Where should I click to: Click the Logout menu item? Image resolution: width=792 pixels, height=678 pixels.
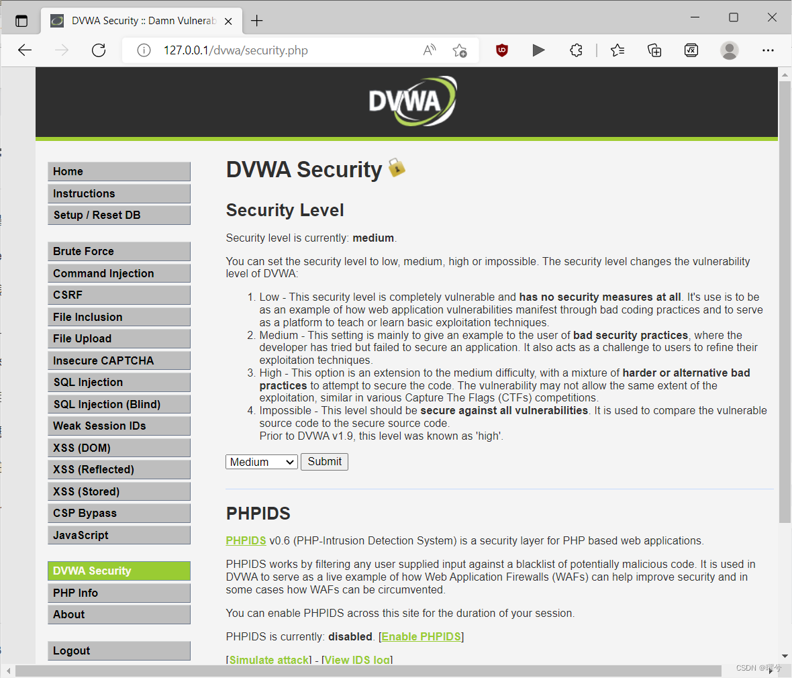pos(119,650)
